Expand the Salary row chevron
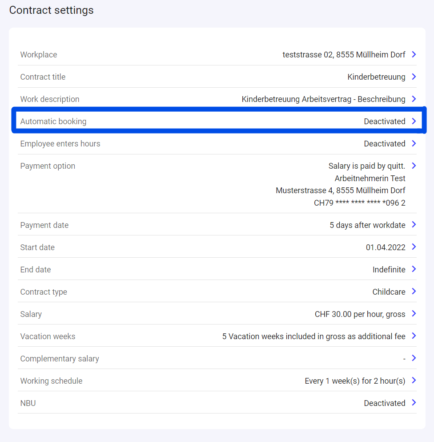Screen dimensions: 434x442 [x=414, y=314]
